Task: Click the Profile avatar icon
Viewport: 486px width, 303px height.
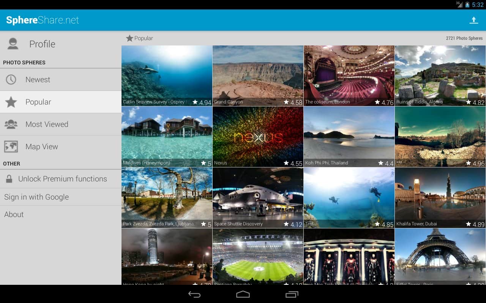Action: click(x=13, y=44)
